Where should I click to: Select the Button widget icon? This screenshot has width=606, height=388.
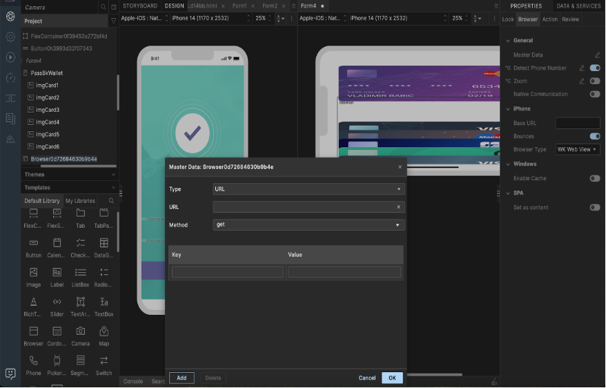[x=34, y=243]
